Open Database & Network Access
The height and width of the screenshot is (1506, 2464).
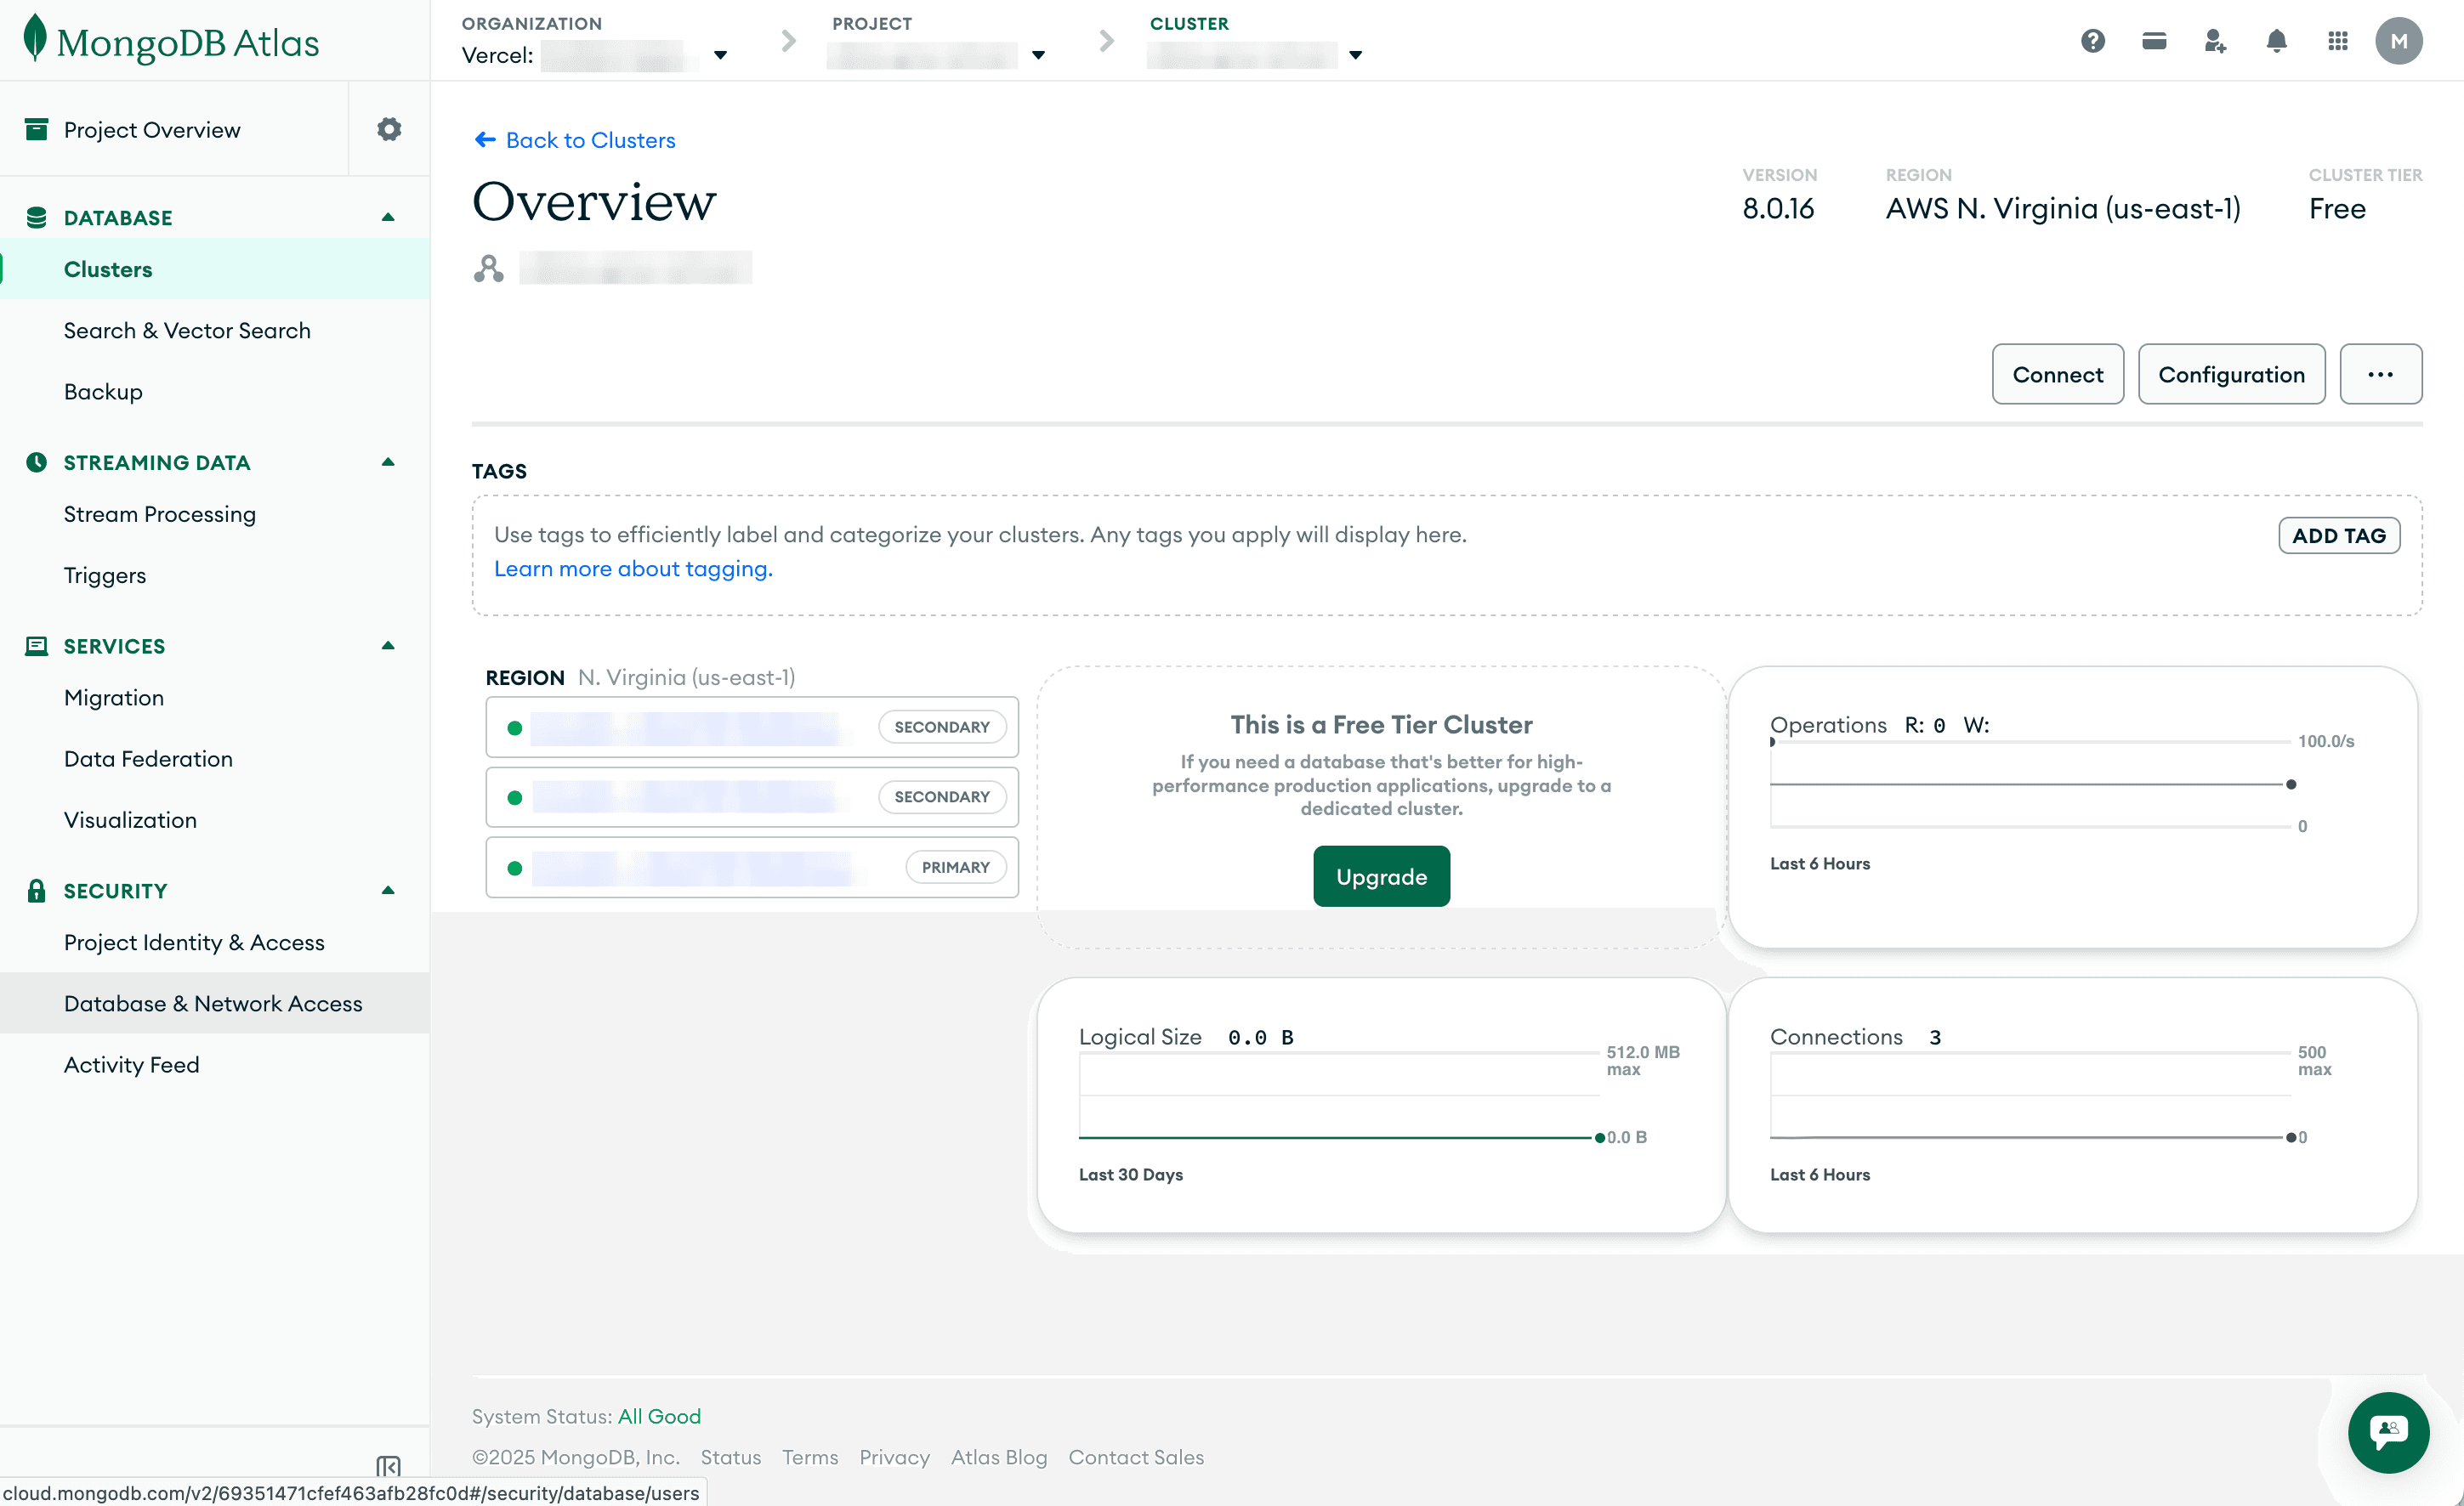pyautogui.click(x=213, y=1002)
